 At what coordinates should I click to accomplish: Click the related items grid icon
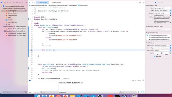coord(30,2)
